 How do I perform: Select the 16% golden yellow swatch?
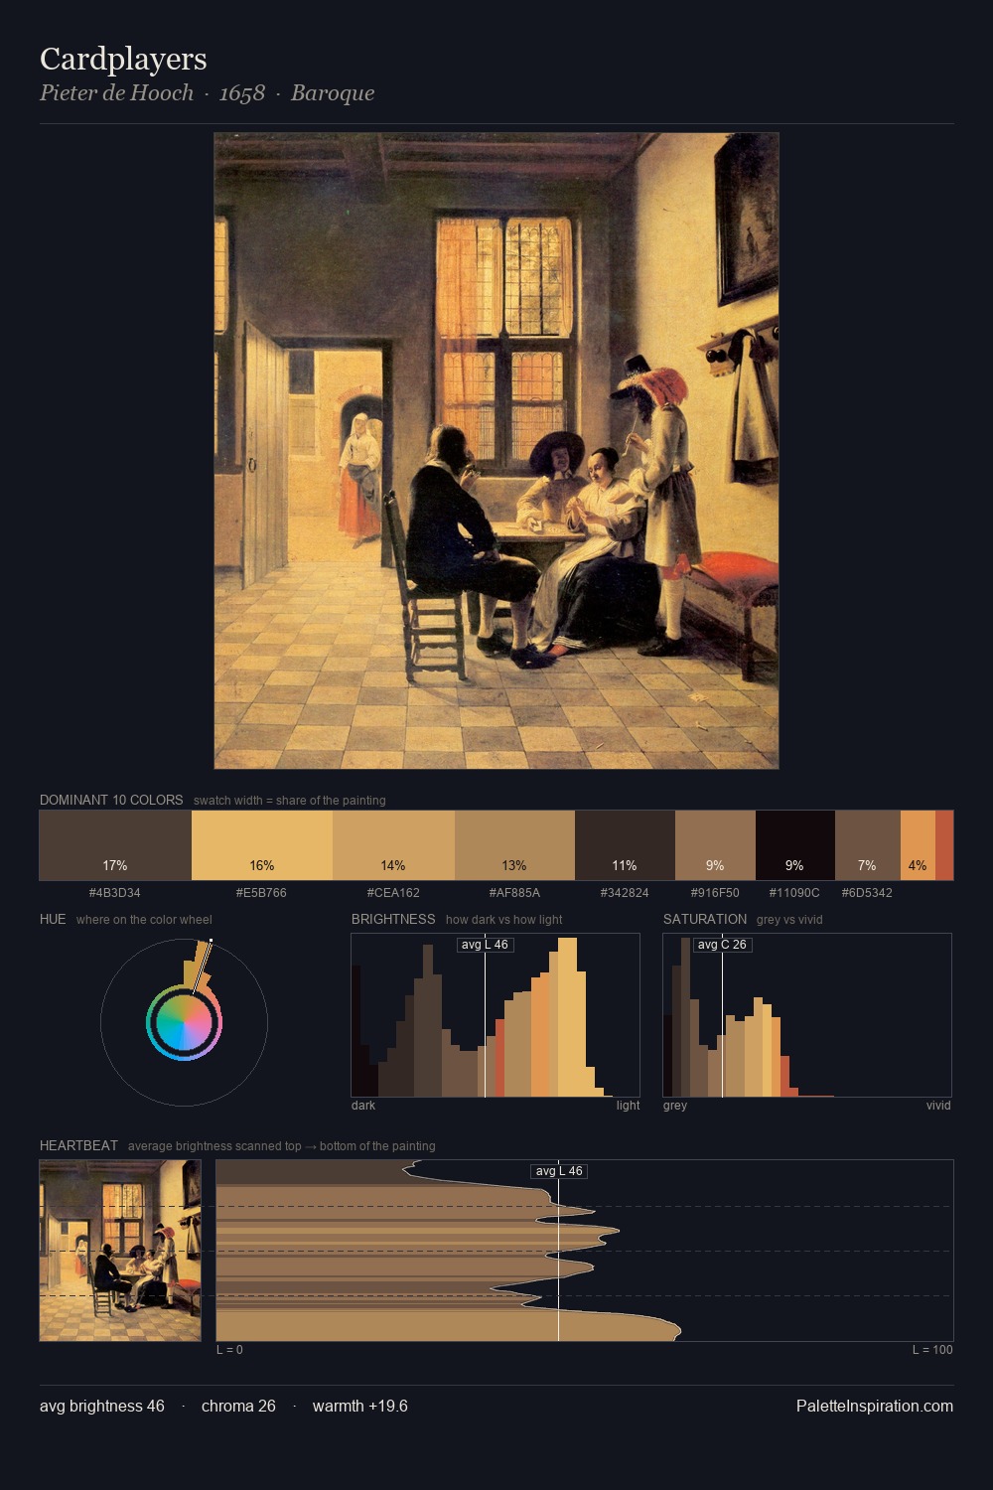pyautogui.click(x=262, y=845)
